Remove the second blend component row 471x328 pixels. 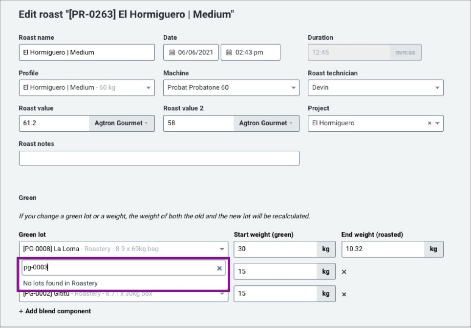tap(344, 272)
